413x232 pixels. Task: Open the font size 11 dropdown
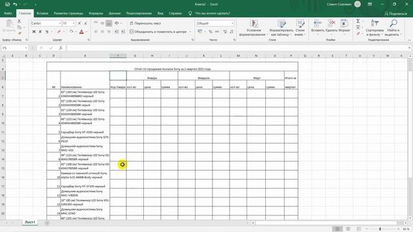pos(74,23)
